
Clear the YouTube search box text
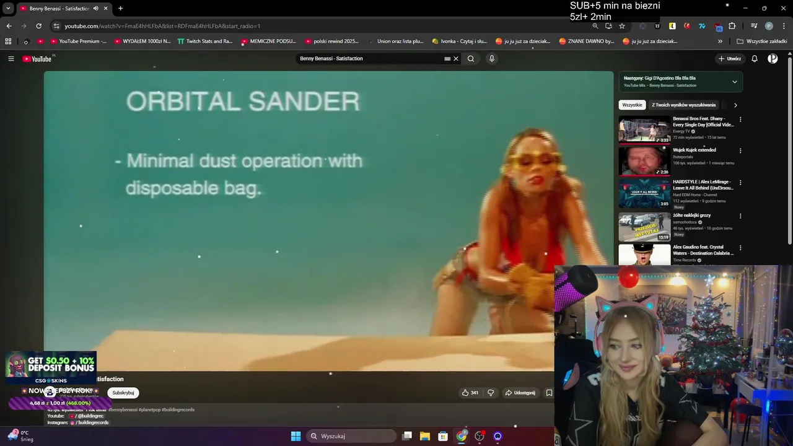(456, 59)
